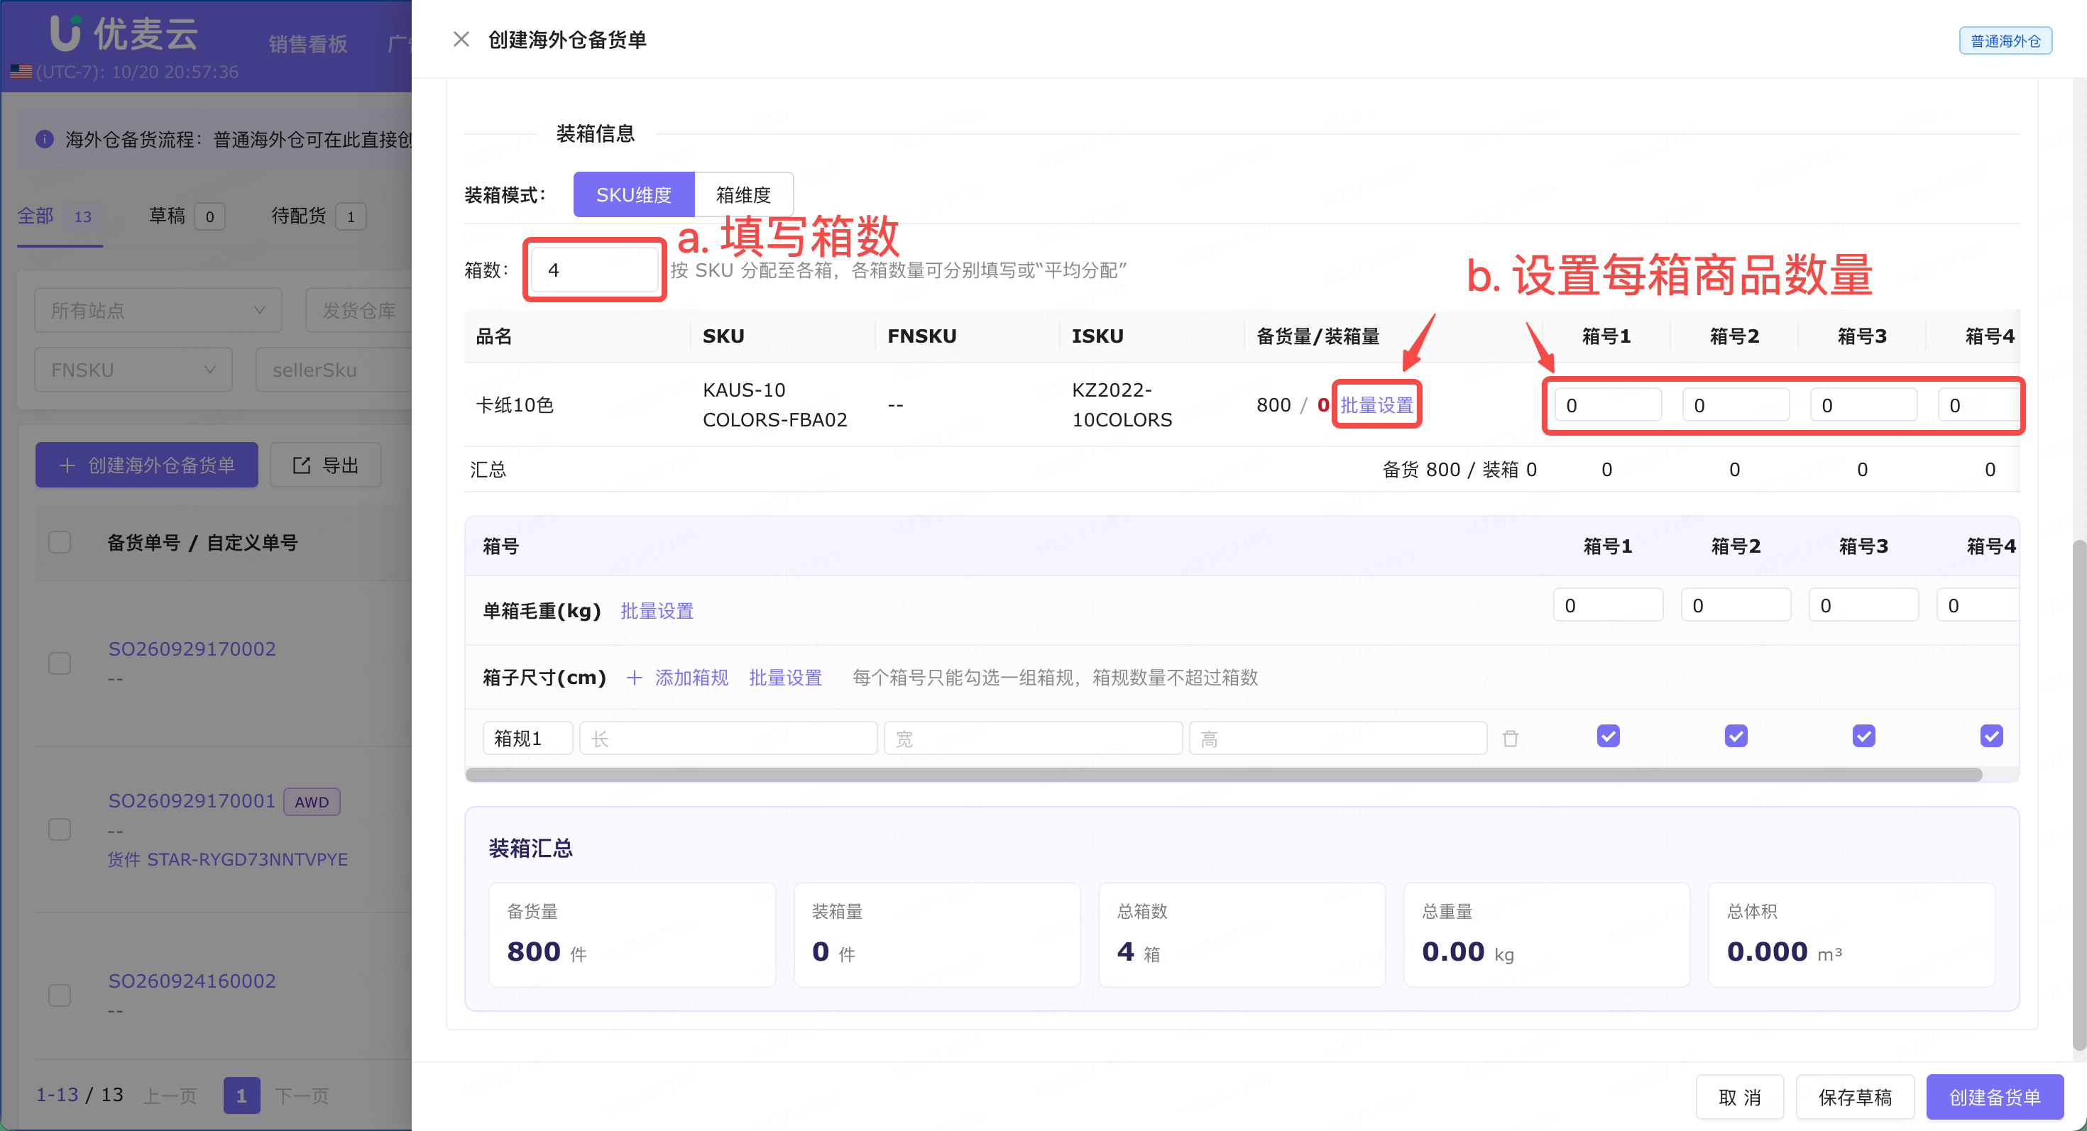2087x1131 pixels.
Task: Focus the 箱号2 gross weight field
Action: [1736, 605]
